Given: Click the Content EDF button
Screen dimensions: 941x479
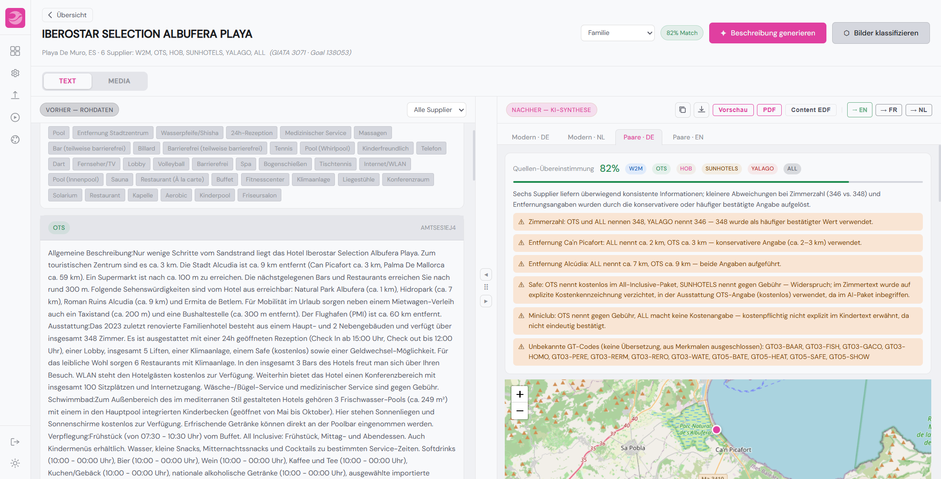Looking at the screenshot, I should (x=810, y=110).
